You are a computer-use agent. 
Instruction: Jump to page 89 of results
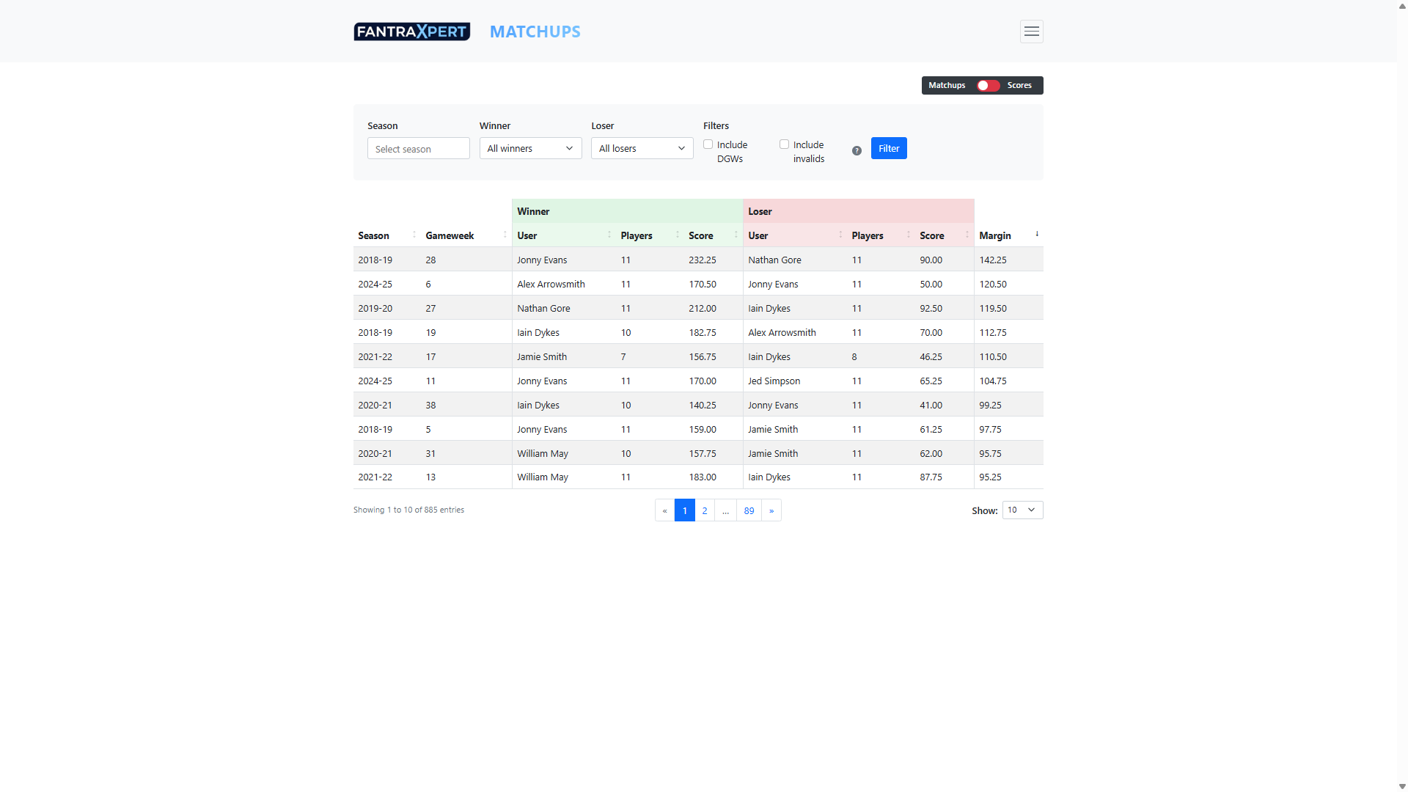pyautogui.click(x=749, y=510)
